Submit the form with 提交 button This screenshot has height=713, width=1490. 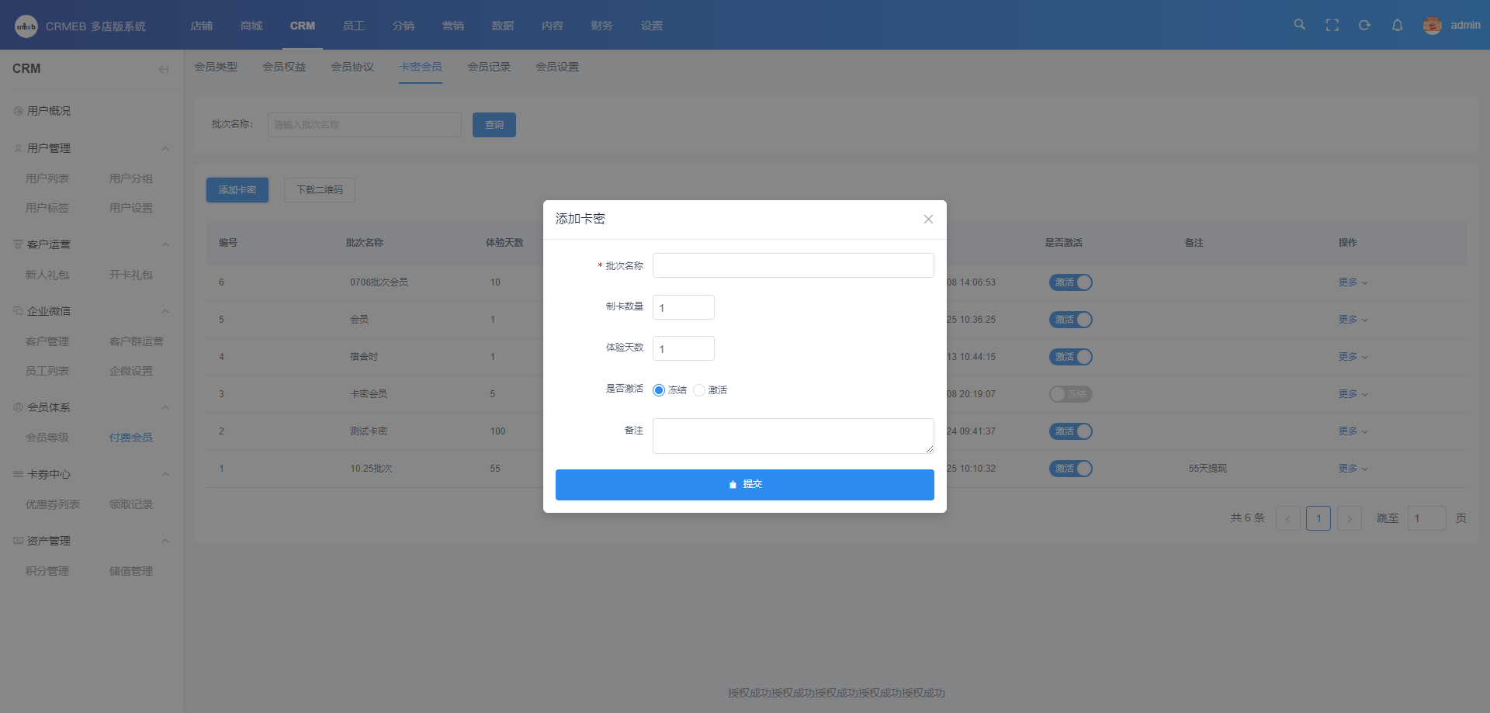coord(744,485)
